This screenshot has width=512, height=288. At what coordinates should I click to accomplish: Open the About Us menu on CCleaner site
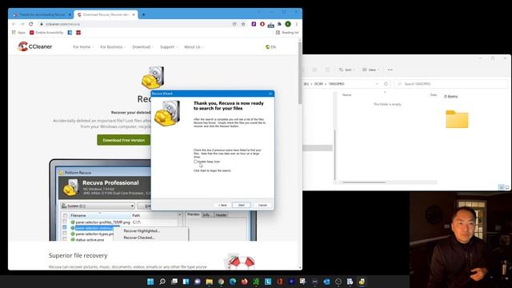pos(194,47)
